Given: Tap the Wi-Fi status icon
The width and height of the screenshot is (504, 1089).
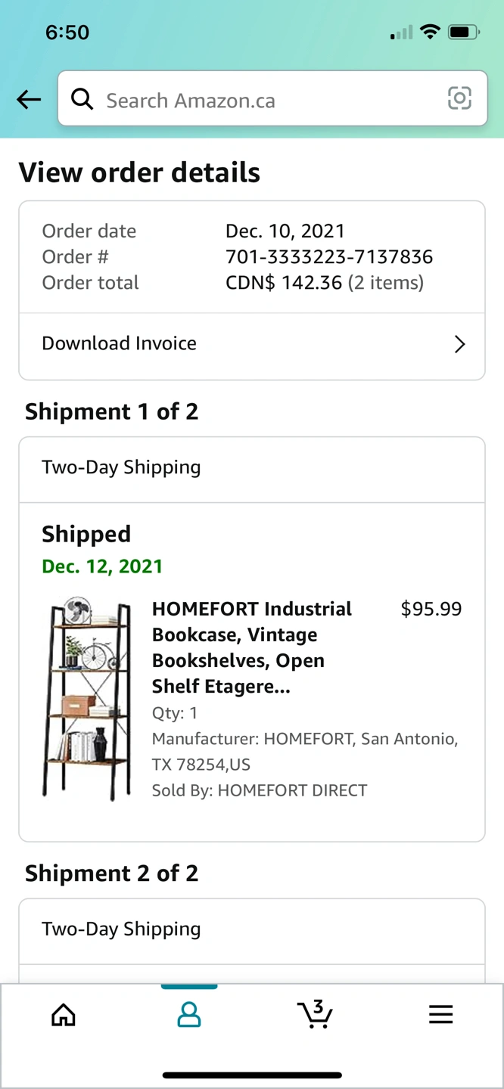Looking at the screenshot, I should coord(430,32).
